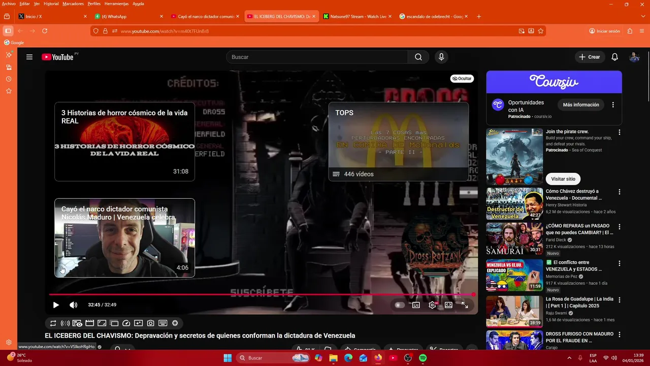Screen dimensions: 650x366
Task: Open options for La Rosa de Guadalupe video
Action: [619, 300]
